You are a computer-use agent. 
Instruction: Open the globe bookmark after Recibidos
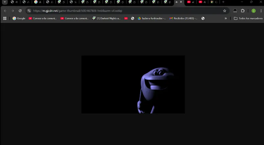(203, 18)
